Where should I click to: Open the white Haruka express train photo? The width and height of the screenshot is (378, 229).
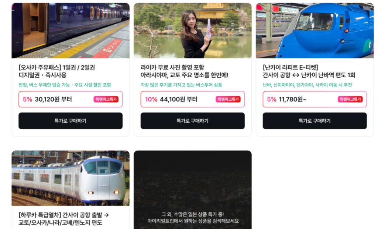tap(71, 178)
